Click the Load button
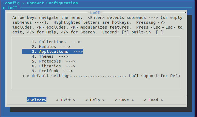The height and width of the screenshot is (117, 197). coord(153,100)
